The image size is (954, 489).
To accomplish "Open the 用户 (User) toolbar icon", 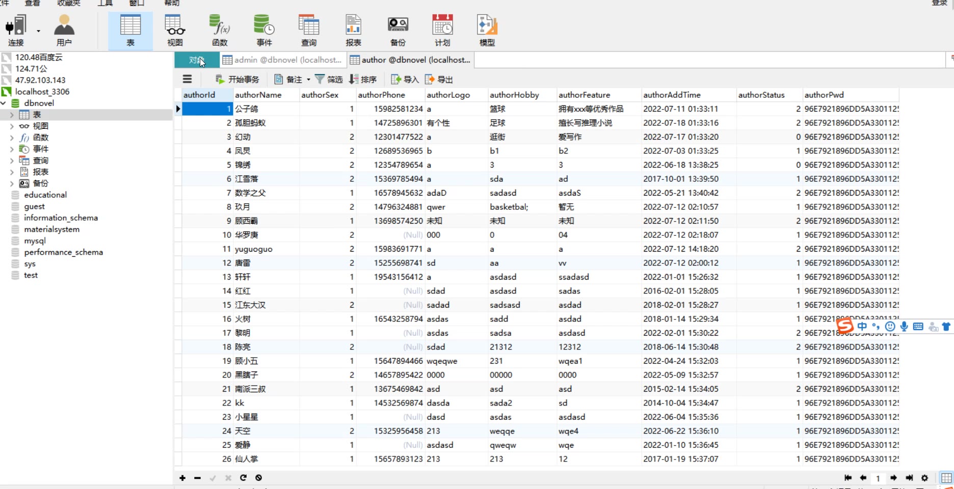I will 64,31.
